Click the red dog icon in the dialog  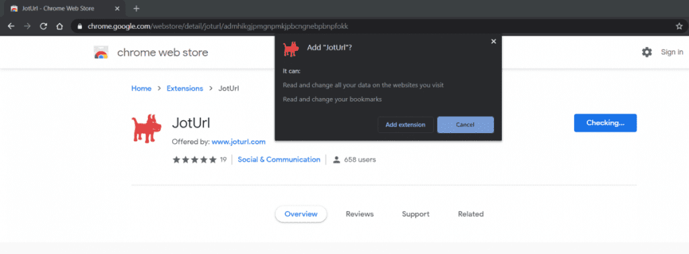pyautogui.click(x=291, y=49)
